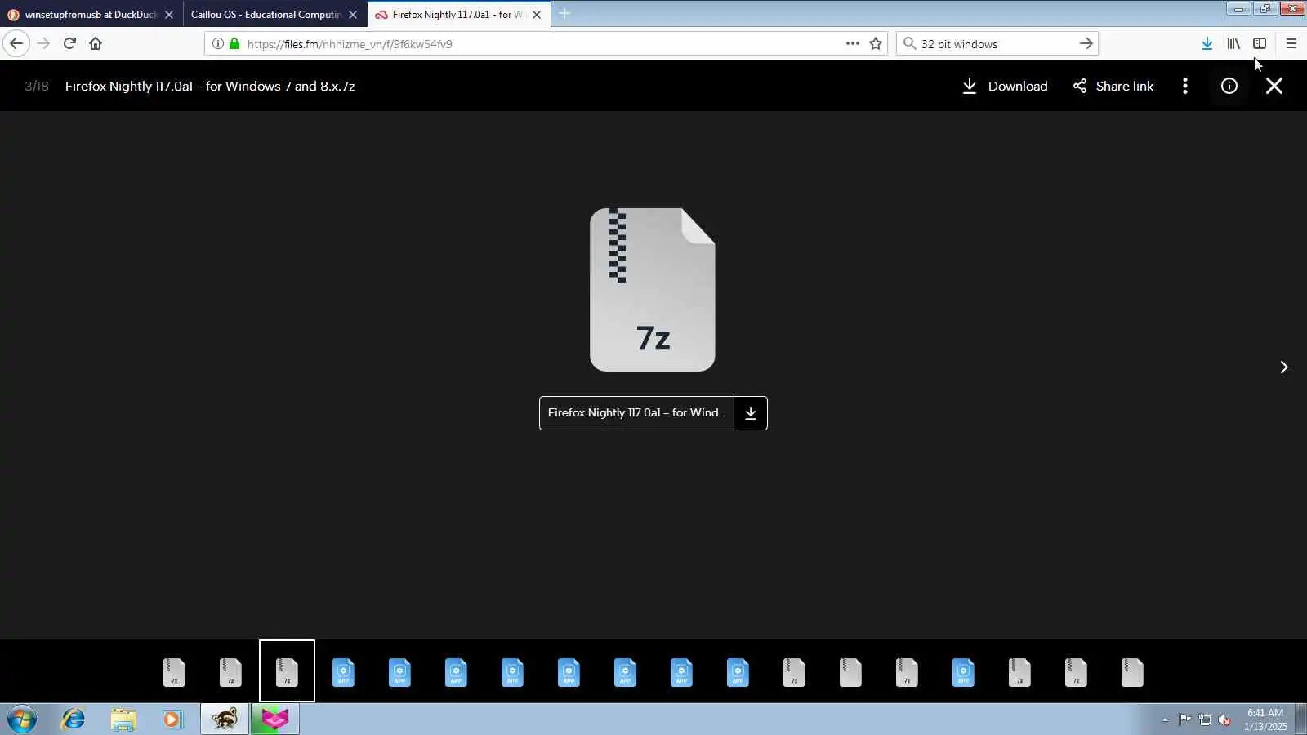Viewport: 1307px width, 735px height.
Task: Click the pink app icon on taskbar
Action: coord(275,719)
